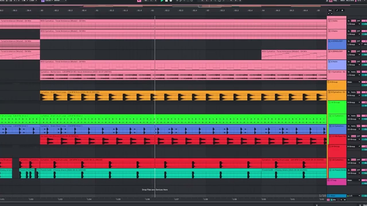Open 16 PinkGrillz88 14-Group routing dropdown
The width and height of the screenshot is (367, 206).
tap(354, 173)
